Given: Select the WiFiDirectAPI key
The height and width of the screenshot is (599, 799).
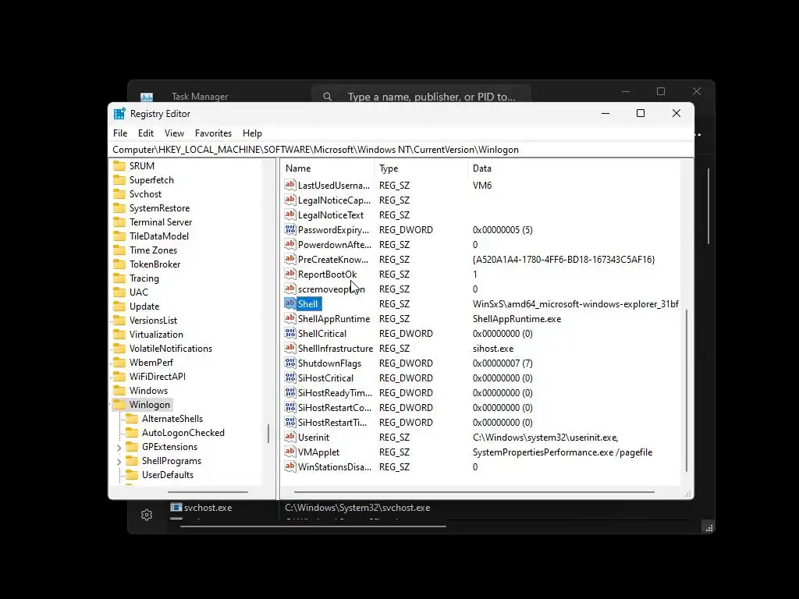Looking at the screenshot, I should tap(158, 377).
